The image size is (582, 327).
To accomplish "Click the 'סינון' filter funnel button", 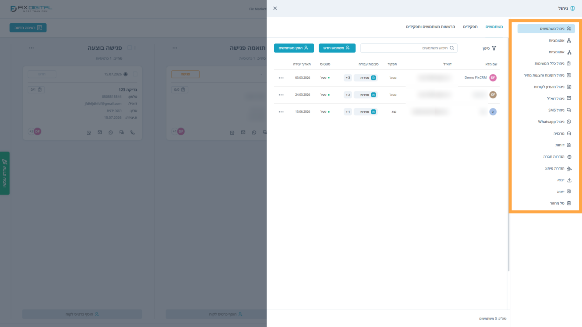I will pyautogui.click(x=490, y=48).
